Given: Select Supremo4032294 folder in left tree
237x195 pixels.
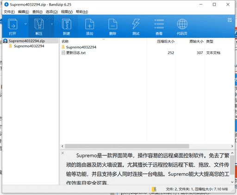Looking at the screenshot, I should 29,46.
